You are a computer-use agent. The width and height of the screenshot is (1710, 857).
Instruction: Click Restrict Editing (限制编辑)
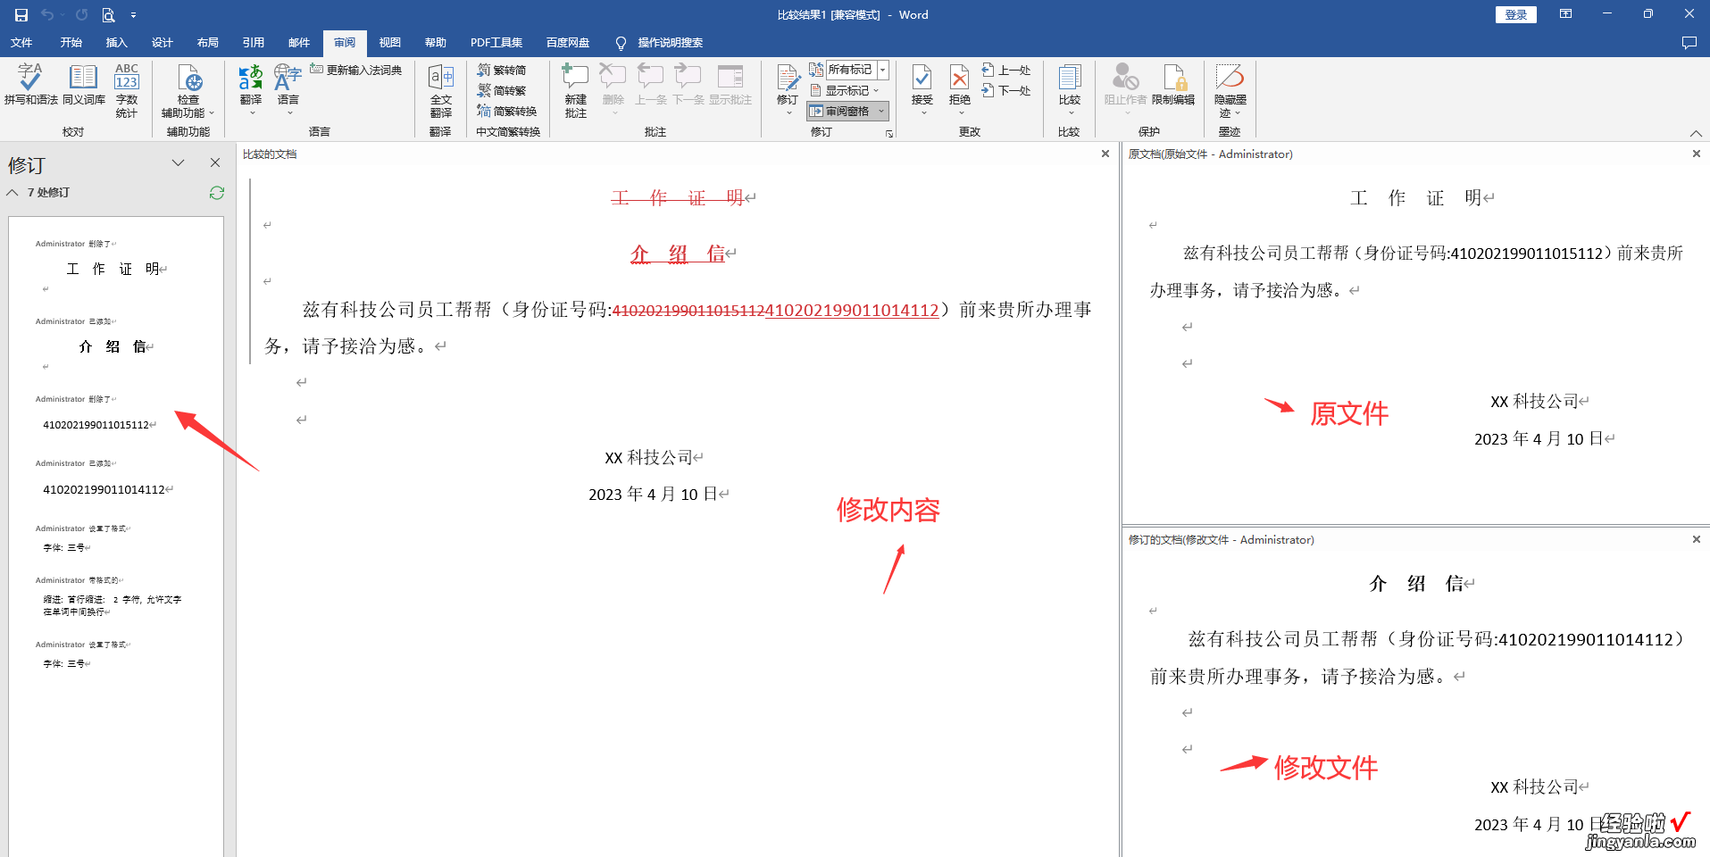pyautogui.click(x=1173, y=85)
